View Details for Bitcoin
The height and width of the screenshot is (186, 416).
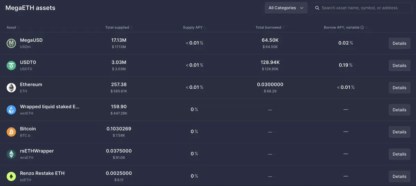399,132
